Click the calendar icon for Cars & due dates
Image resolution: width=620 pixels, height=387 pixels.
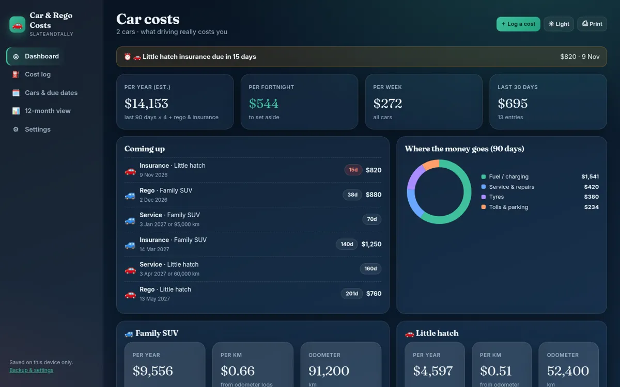click(16, 93)
